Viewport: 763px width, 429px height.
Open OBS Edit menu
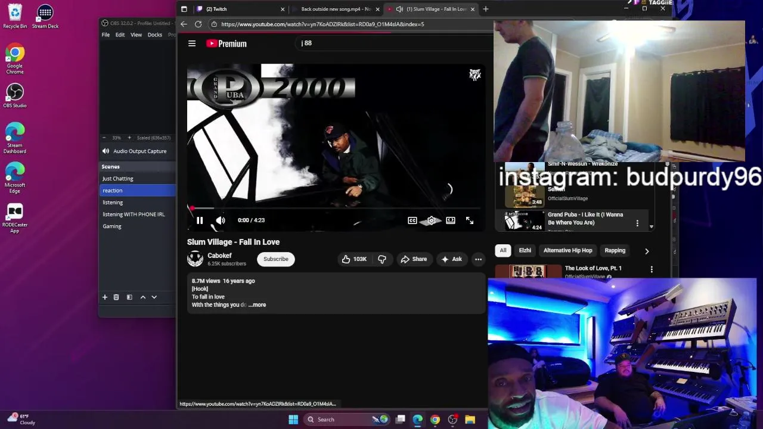pos(120,35)
